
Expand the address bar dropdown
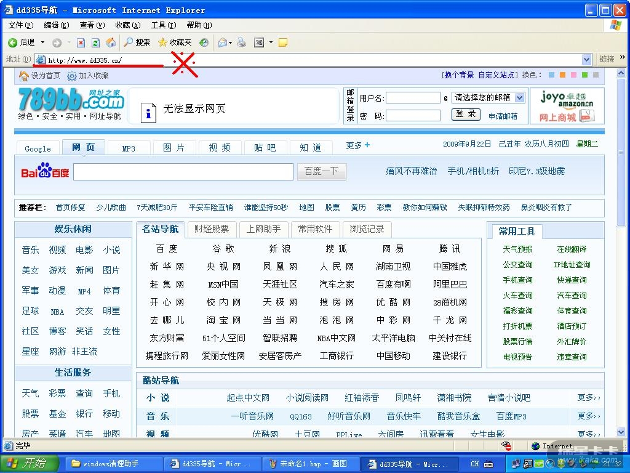click(586, 60)
